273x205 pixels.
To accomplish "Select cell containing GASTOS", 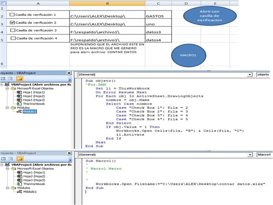I will click(x=158, y=15).
